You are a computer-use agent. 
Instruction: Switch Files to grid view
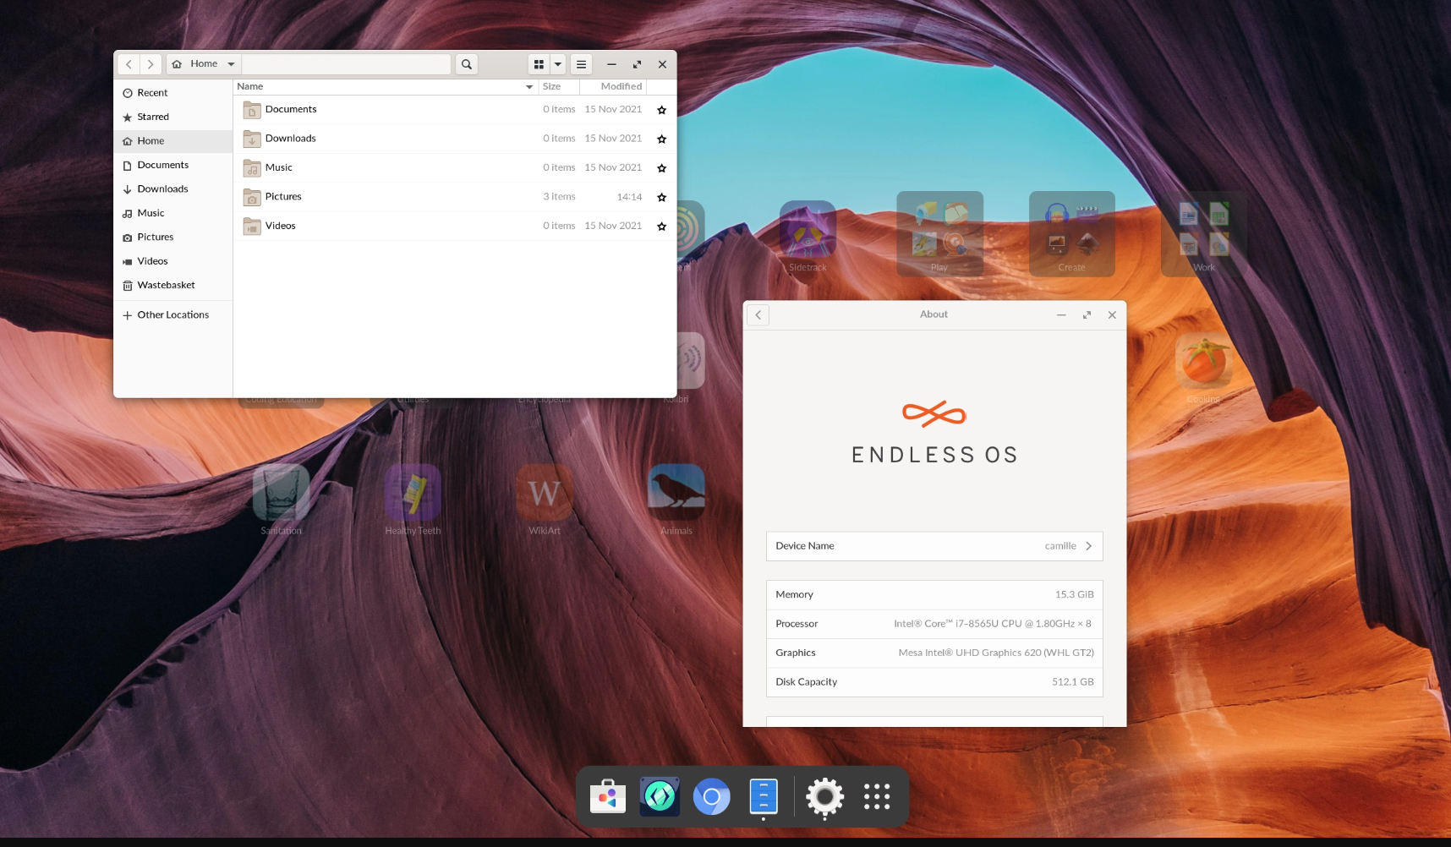(x=539, y=63)
